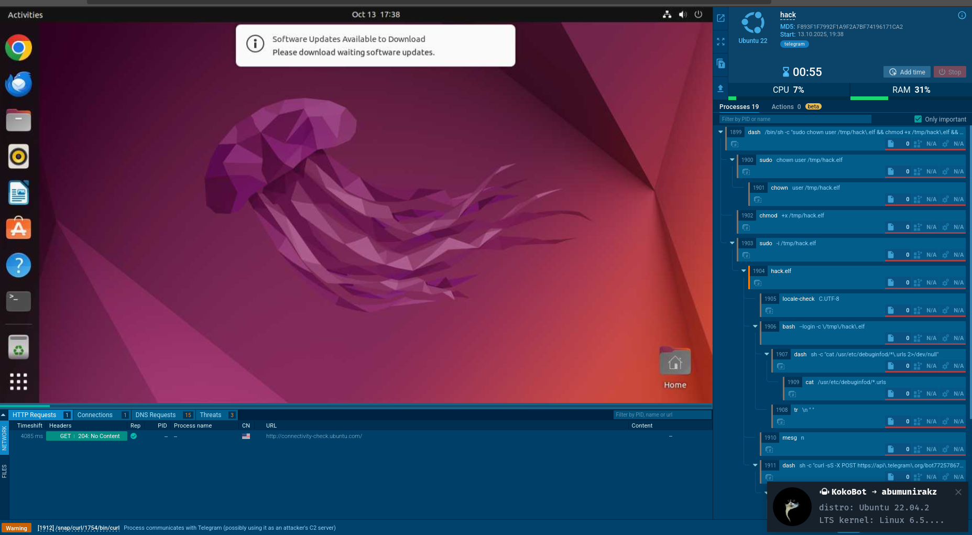The height and width of the screenshot is (535, 972).
Task: View files icon on the hack.elf process row
Action: pos(890,282)
